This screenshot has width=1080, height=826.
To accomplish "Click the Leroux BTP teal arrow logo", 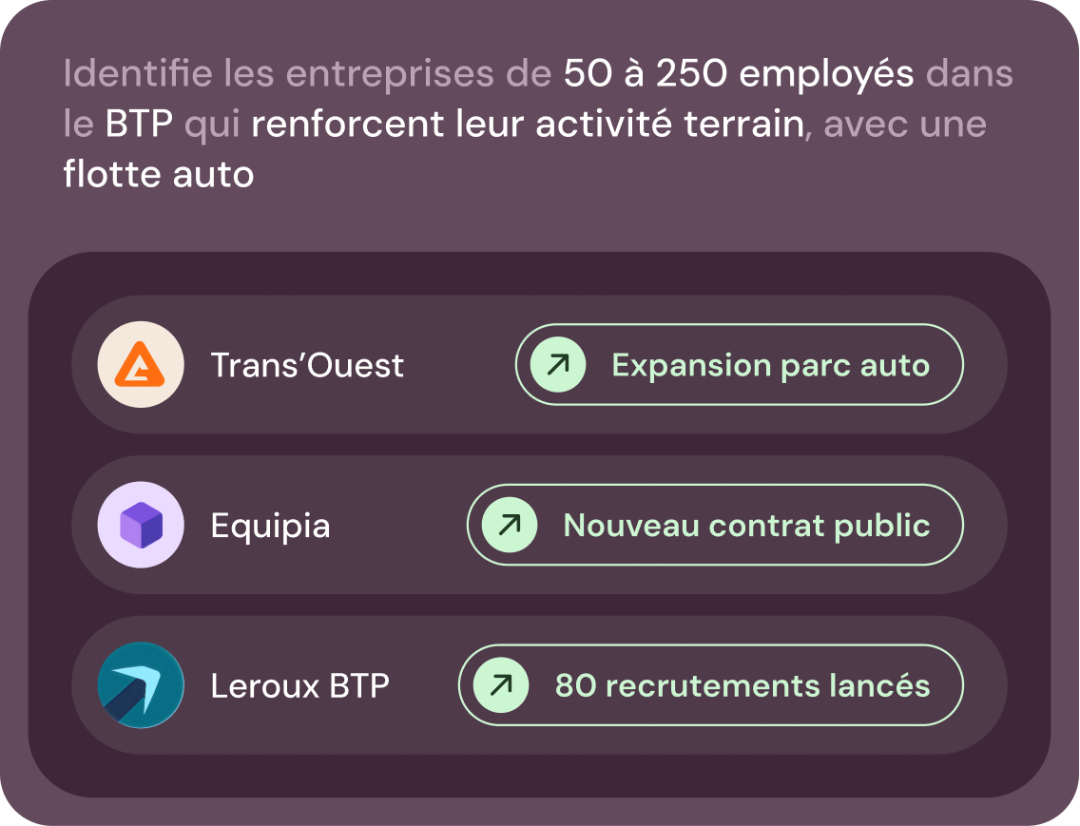I will [141, 685].
